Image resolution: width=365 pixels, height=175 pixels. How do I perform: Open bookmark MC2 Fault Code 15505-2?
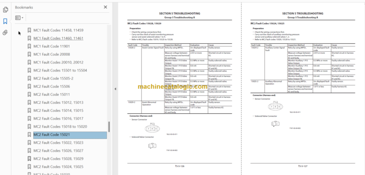click(x=53, y=78)
